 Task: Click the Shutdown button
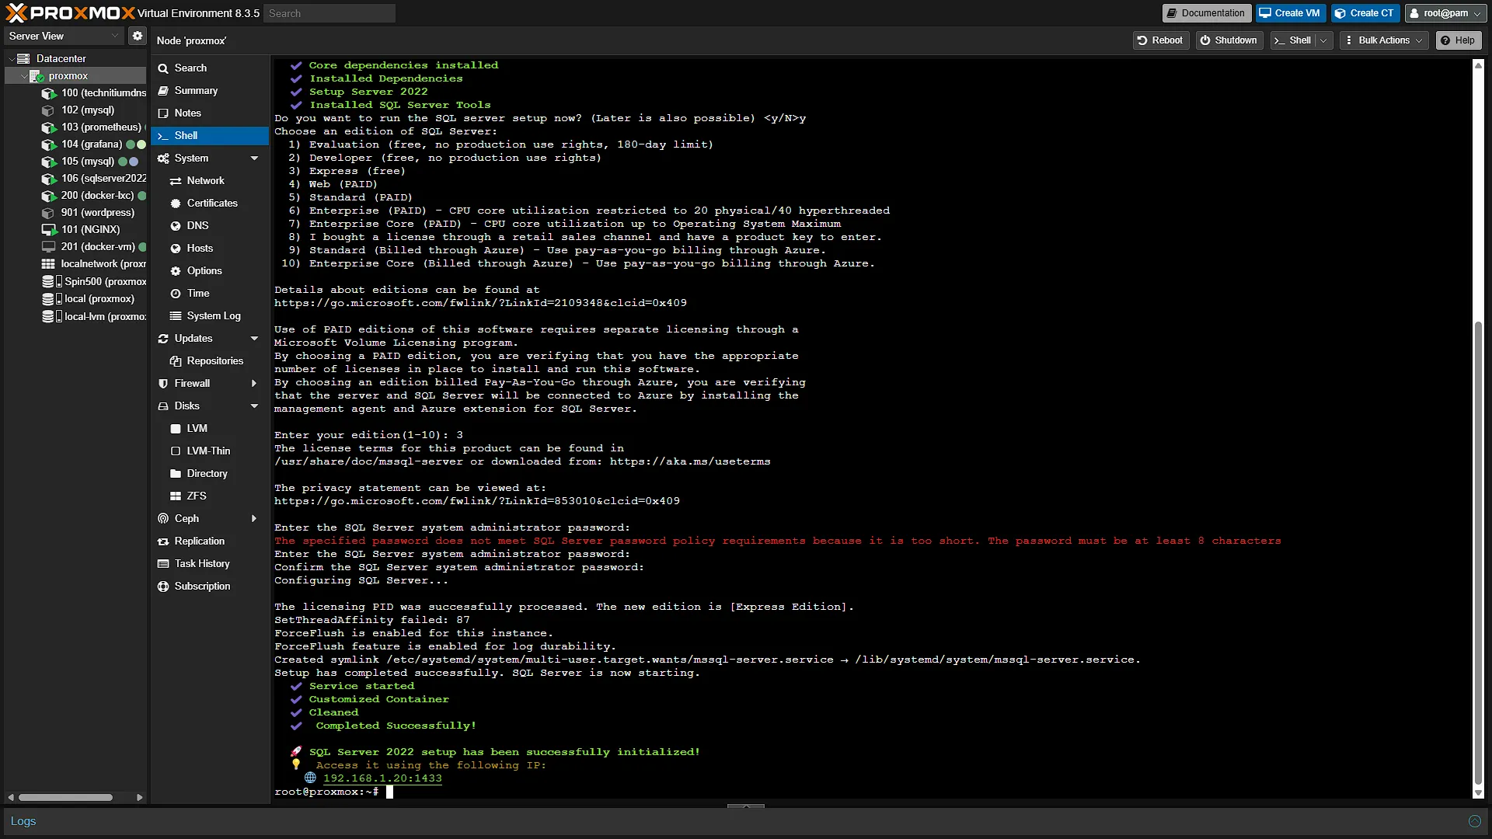click(x=1229, y=40)
